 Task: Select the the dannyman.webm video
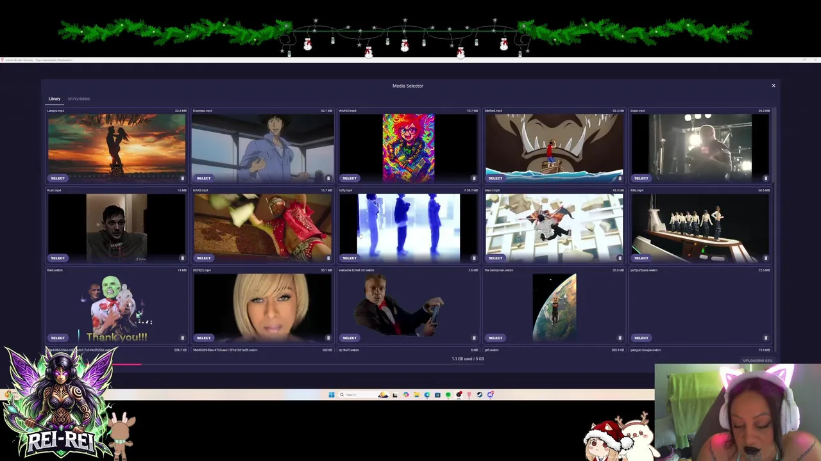[495, 337]
